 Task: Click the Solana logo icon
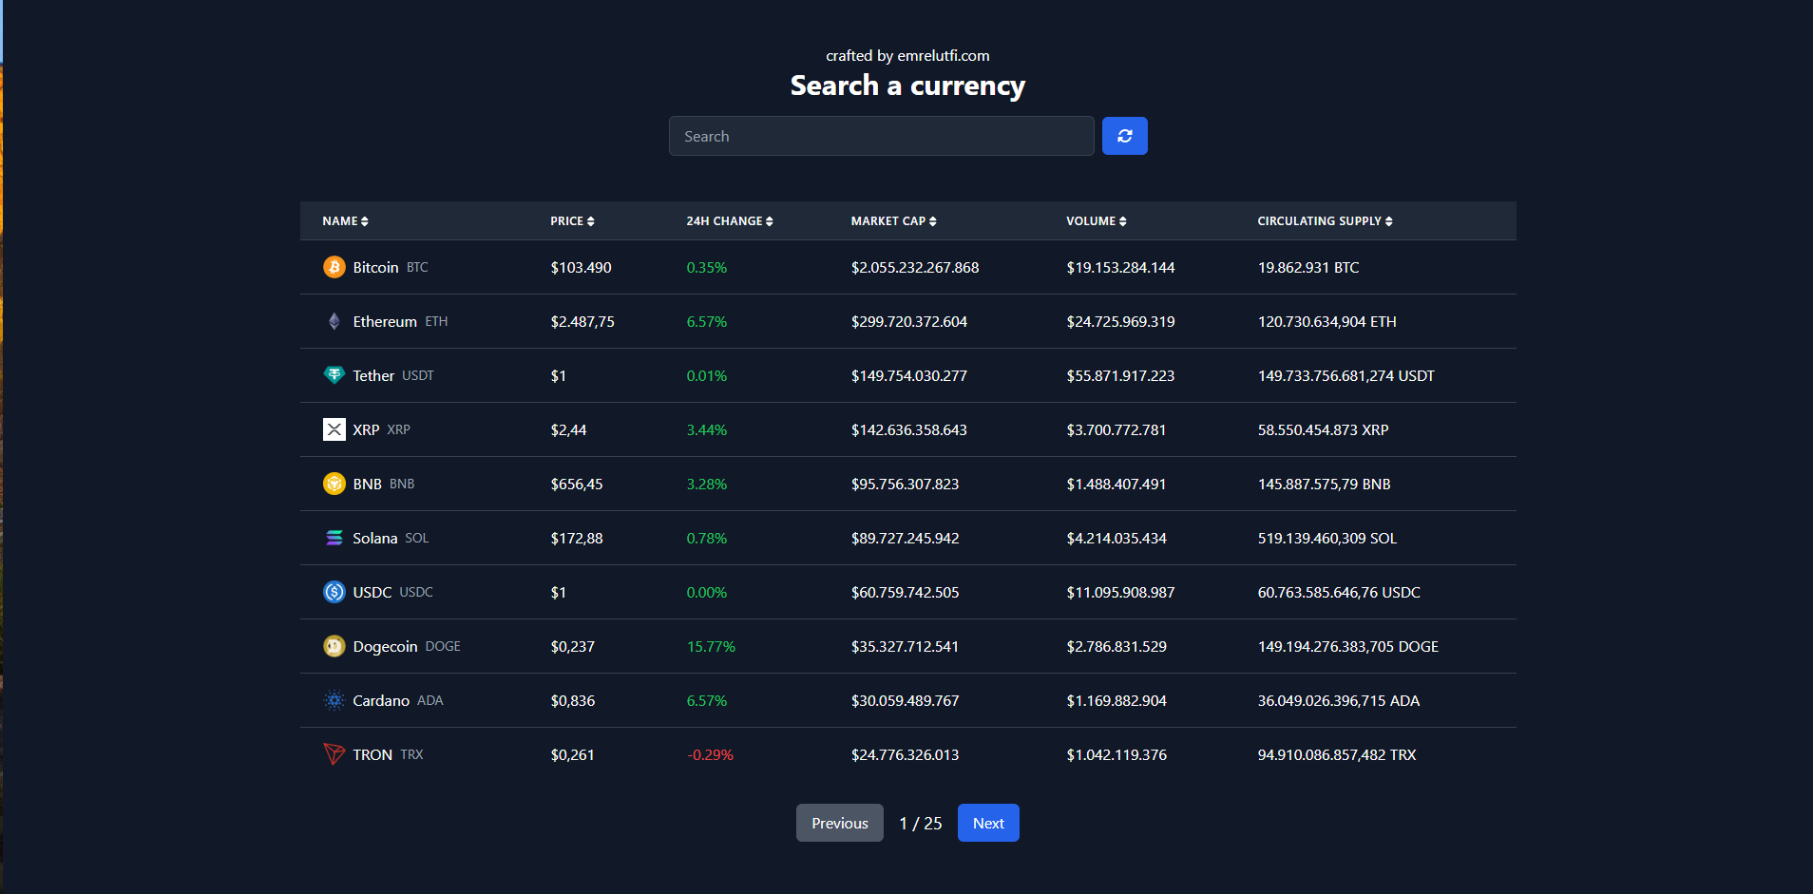(x=334, y=538)
